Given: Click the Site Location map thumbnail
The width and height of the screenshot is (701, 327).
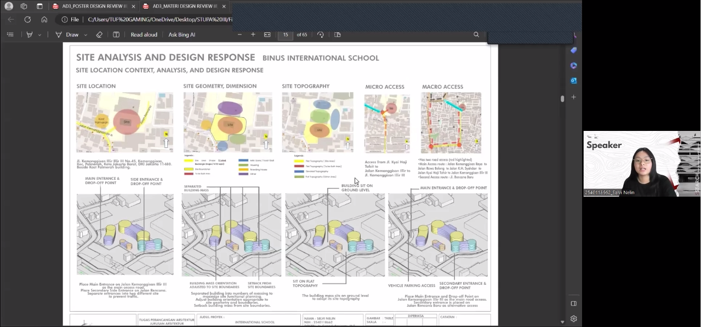Looking at the screenshot, I should [x=124, y=122].
